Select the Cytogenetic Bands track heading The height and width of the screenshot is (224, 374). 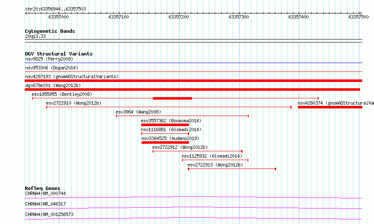click(x=50, y=31)
